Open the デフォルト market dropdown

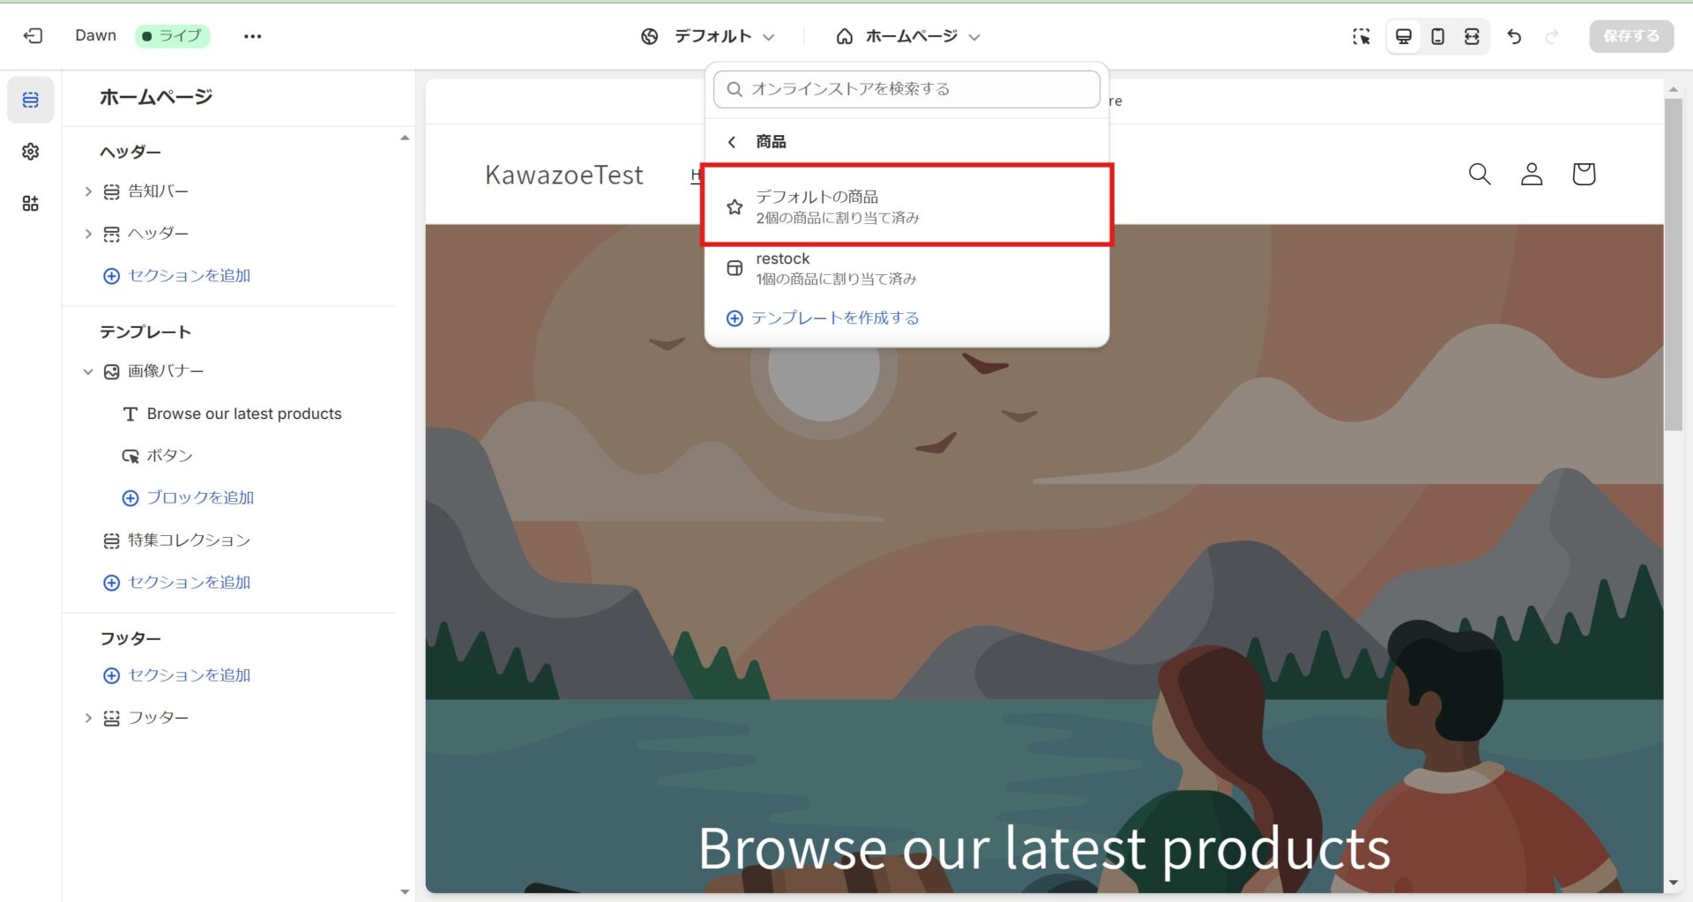tap(709, 36)
